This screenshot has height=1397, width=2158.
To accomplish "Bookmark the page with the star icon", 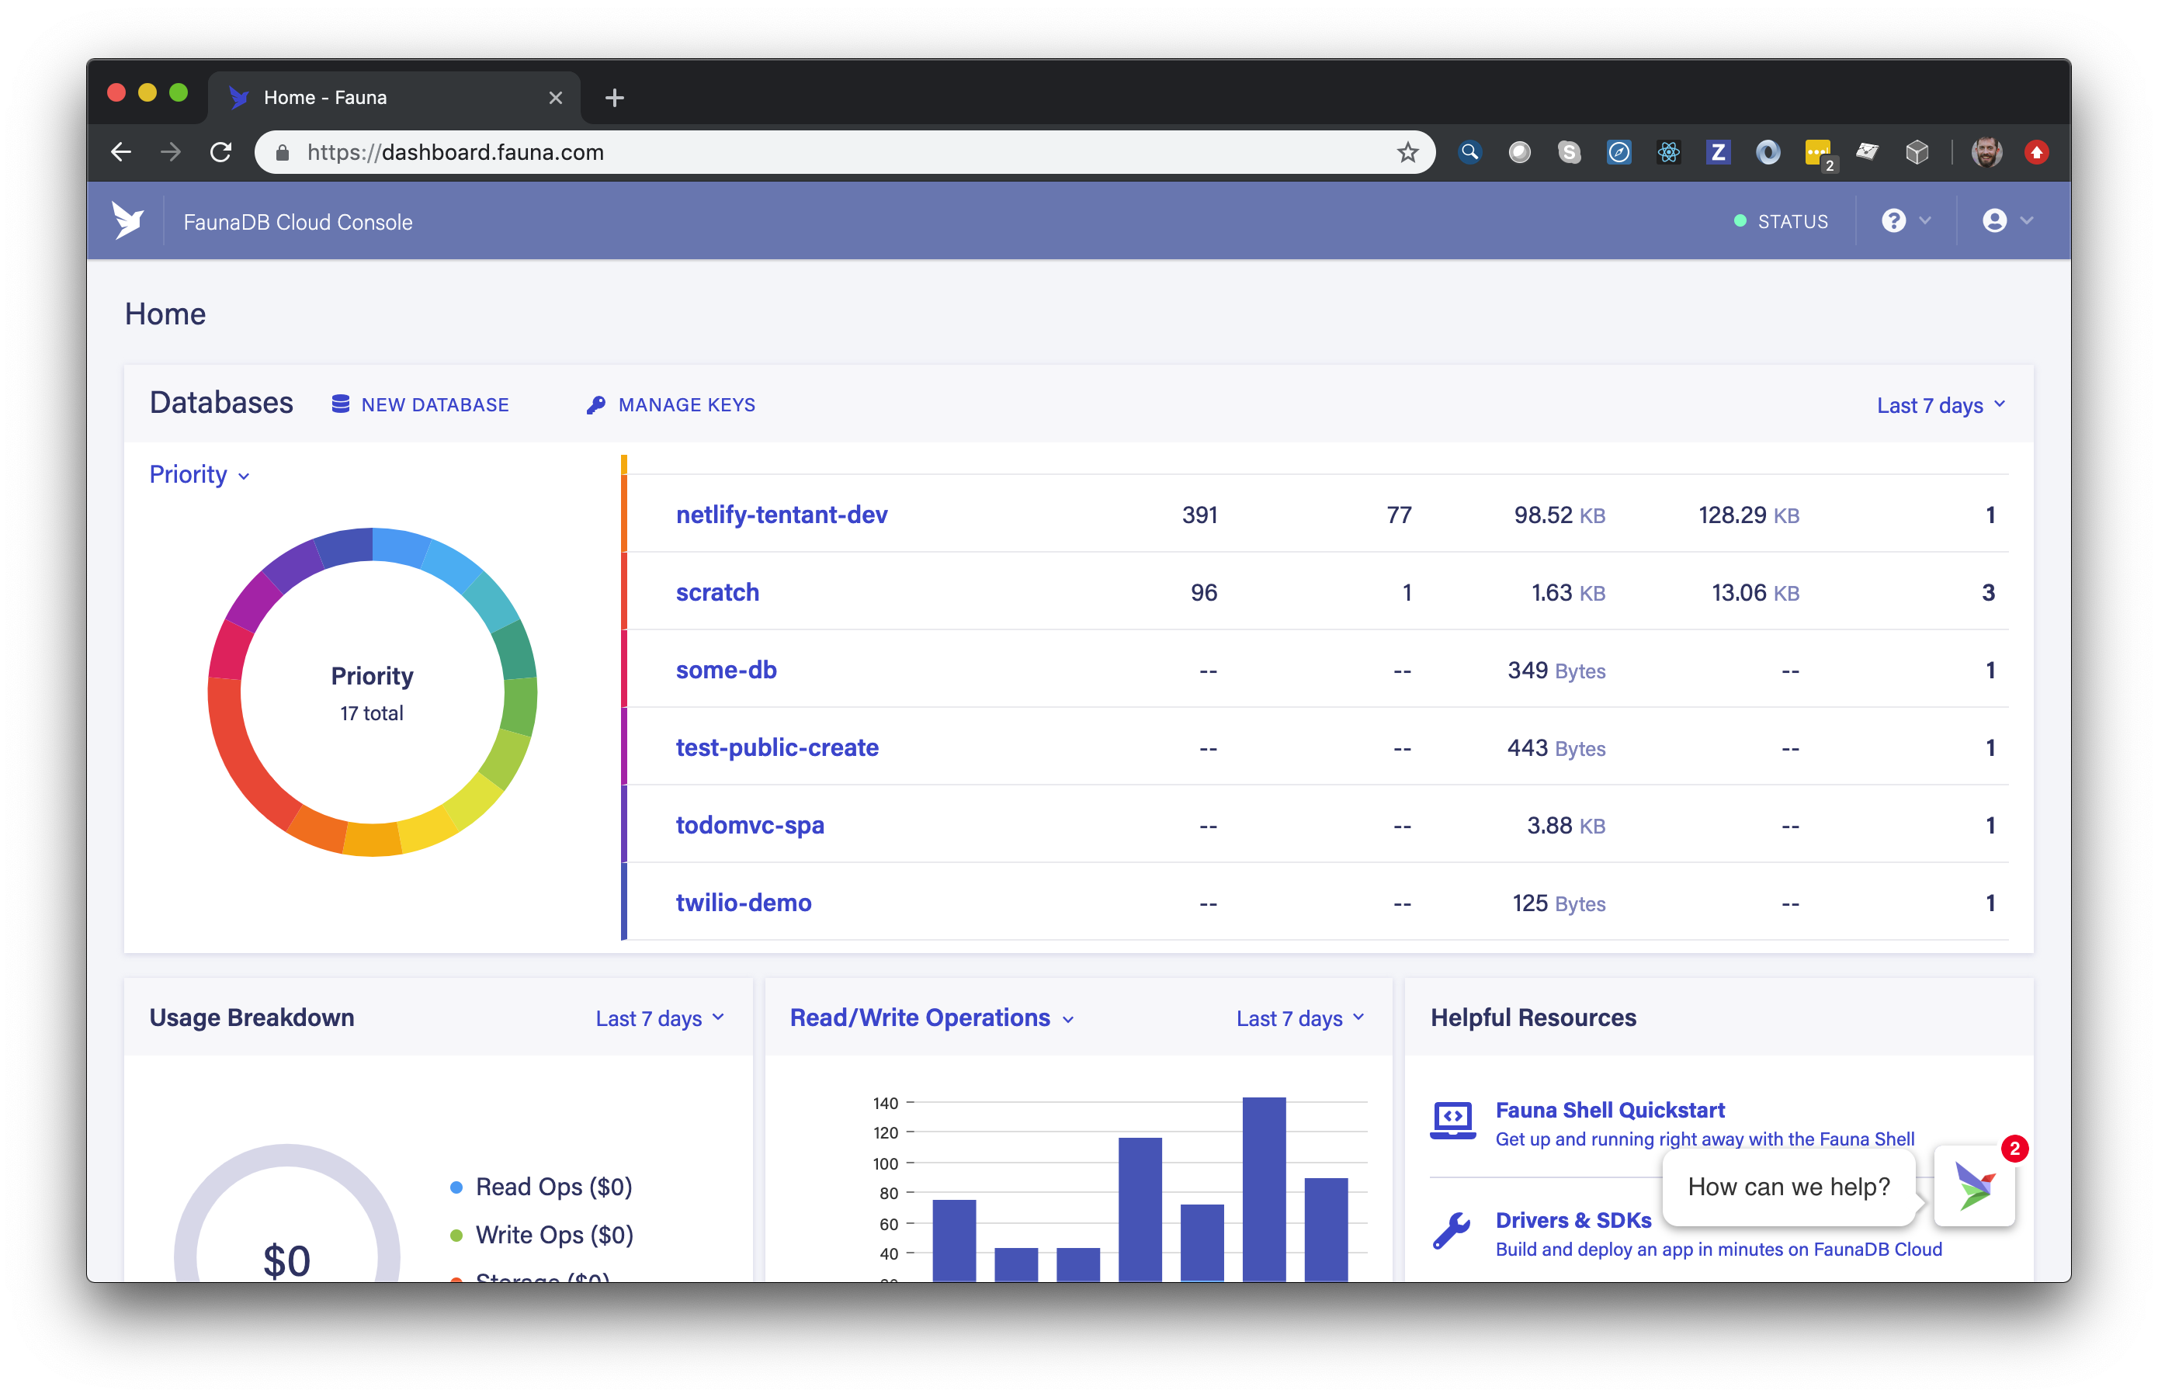I will (x=1407, y=152).
